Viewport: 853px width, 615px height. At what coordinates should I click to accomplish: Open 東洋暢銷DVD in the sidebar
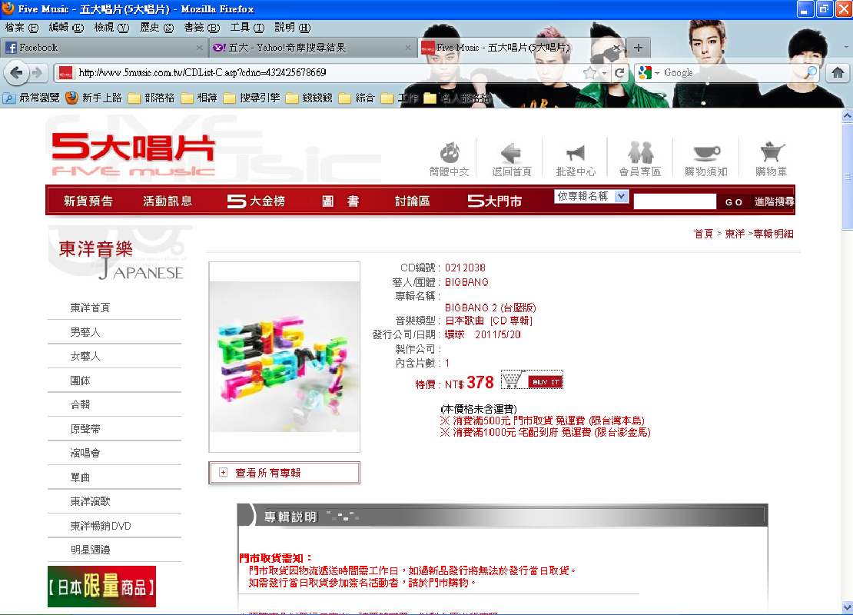(x=100, y=526)
